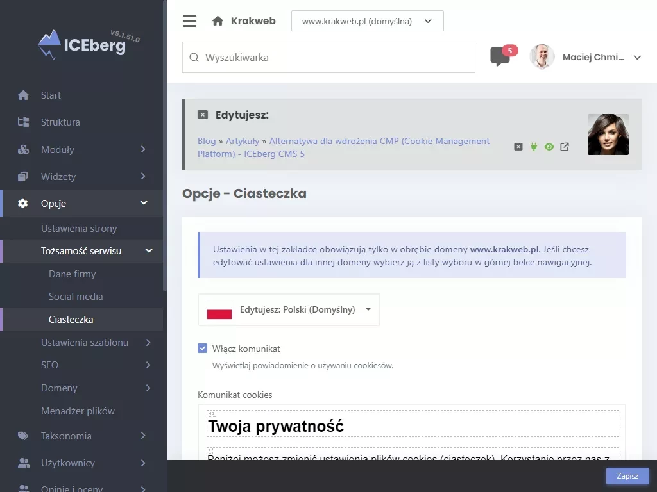Click the Krakweb site name
This screenshot has height=492, width=657.
pos(253,21)
